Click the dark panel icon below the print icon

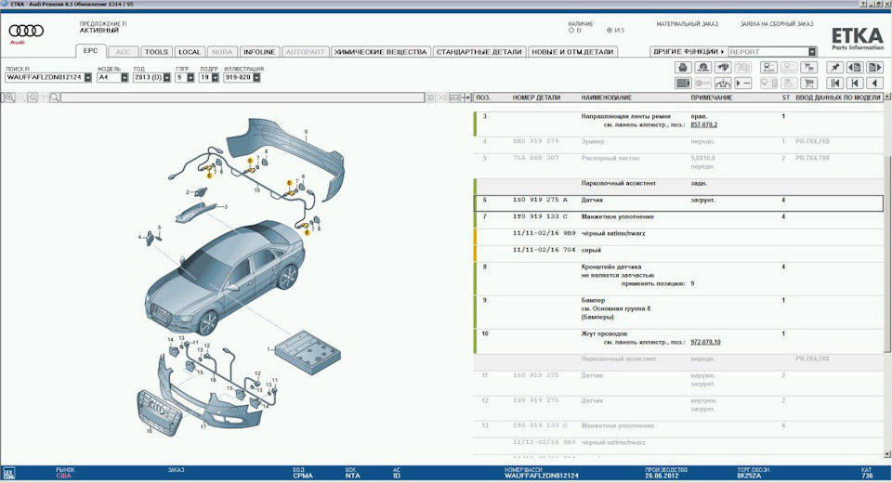point(683,83)
